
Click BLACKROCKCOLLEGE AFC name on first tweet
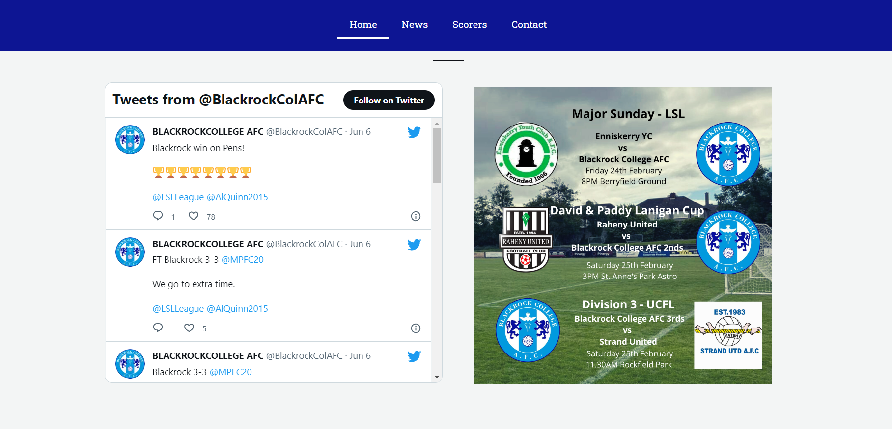(208, 132)
